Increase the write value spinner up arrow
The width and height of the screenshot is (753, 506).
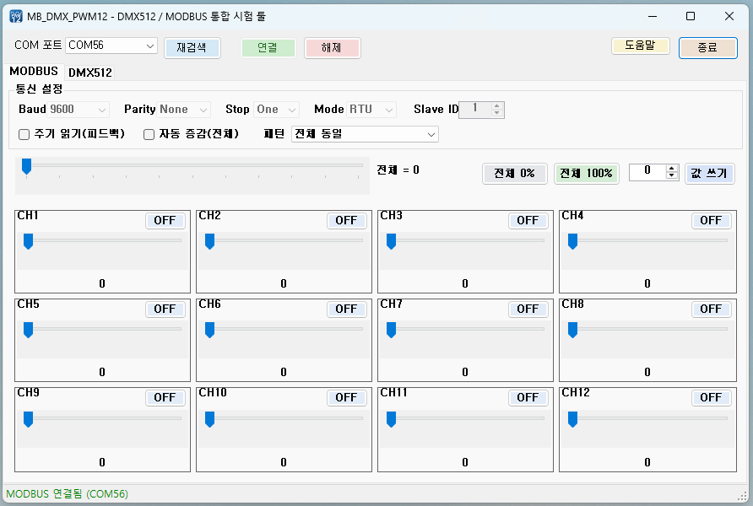coord(672,168)
